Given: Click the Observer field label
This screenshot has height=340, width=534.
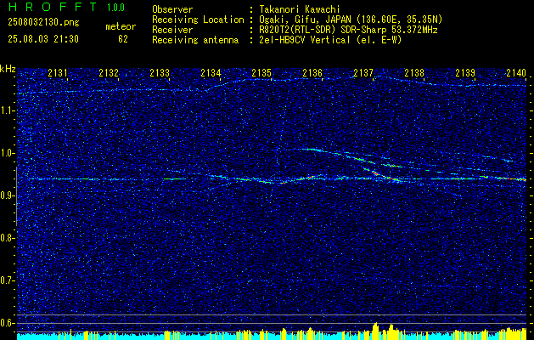Looking at the screenshot, I should (x=172, y=9).
